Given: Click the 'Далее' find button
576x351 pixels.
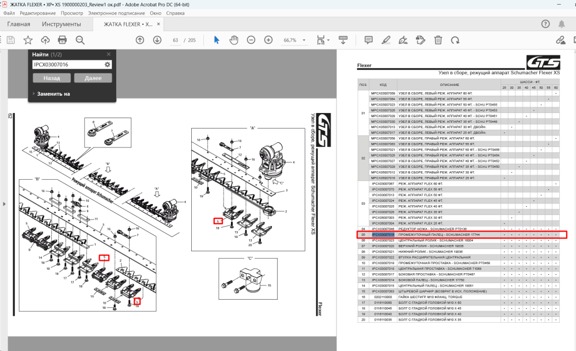Looking at the screenshot, I should click(x=93, y=78).
